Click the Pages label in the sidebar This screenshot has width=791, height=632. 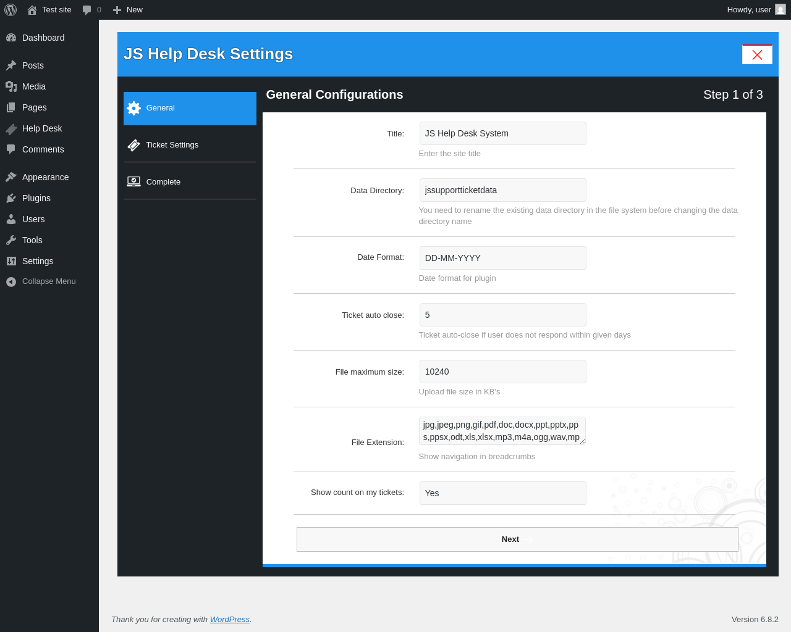pos(35,107)
